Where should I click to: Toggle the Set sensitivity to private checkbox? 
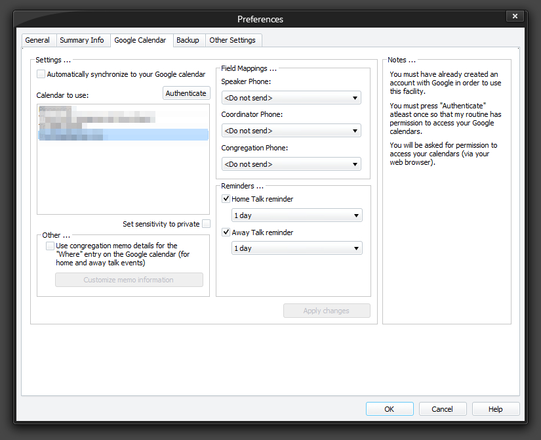(206, 224)
